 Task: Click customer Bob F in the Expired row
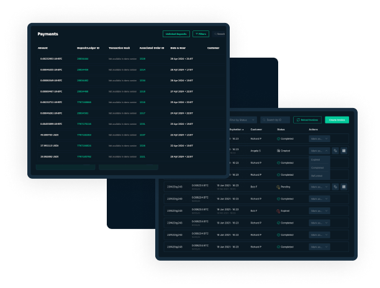click(254, 211)
